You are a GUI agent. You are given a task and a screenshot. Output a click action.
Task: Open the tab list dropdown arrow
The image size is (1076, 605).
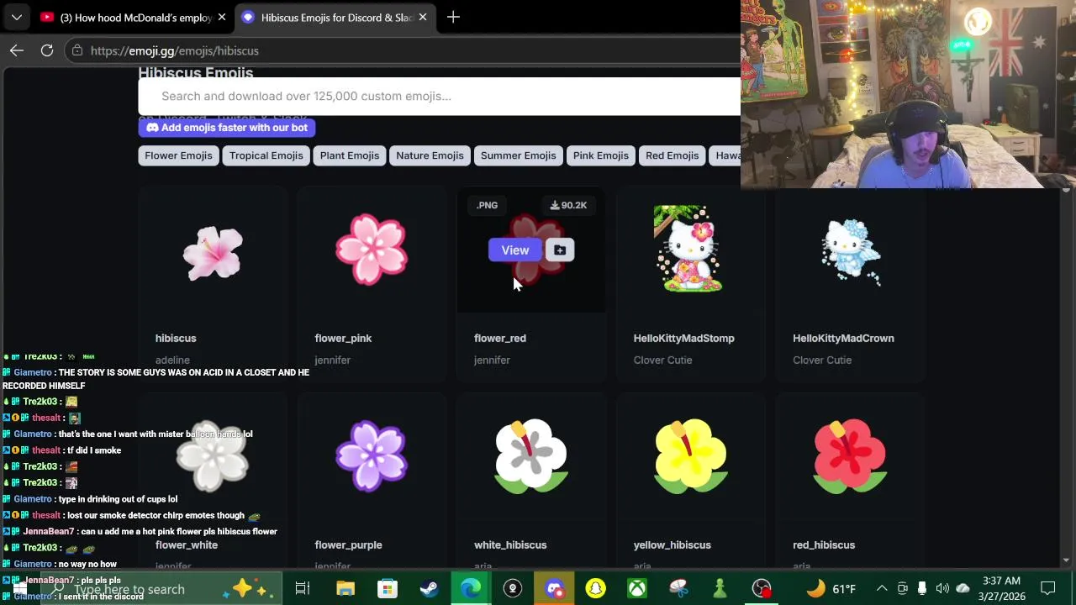pyautogui.click(x=16, y=17)
